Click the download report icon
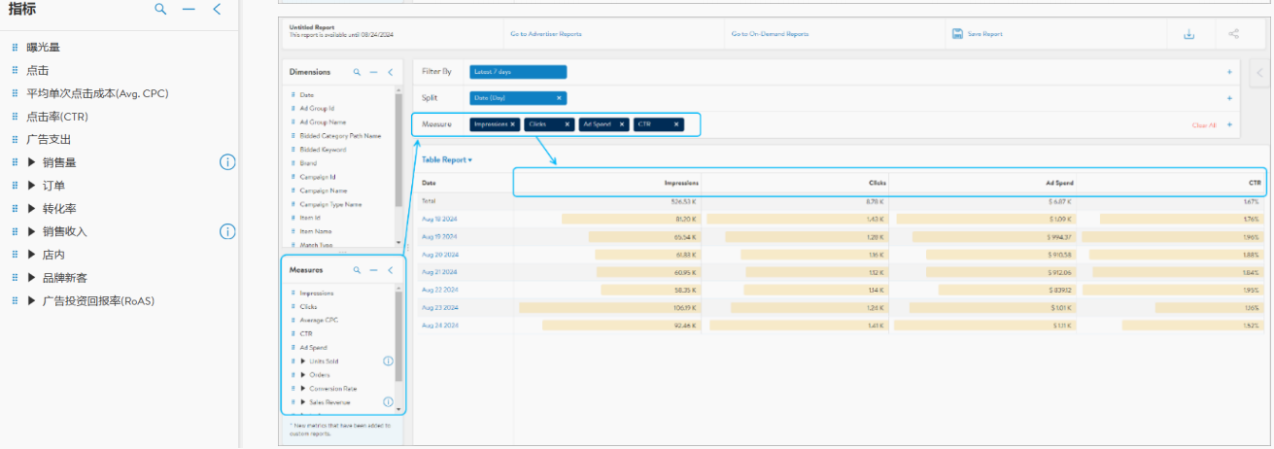This screenshot has height=449, width=1274. 1188,34
